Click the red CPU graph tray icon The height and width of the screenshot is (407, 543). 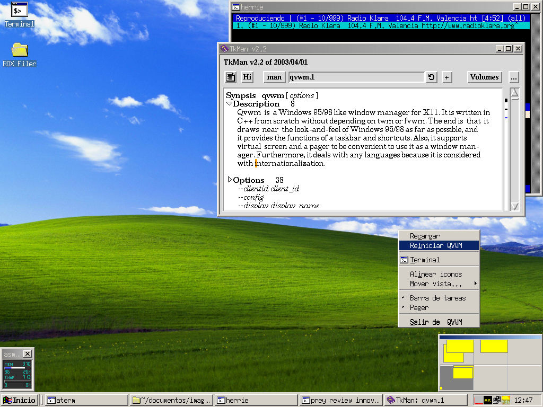479,401
